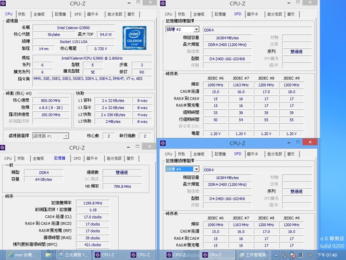Screen dimensions: 346x260
Task: Click the 64 GBytes memory size value
Action: coord(43,180)
